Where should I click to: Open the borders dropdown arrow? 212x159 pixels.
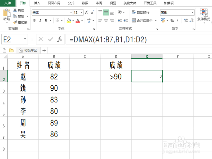[x=62, y=21]
